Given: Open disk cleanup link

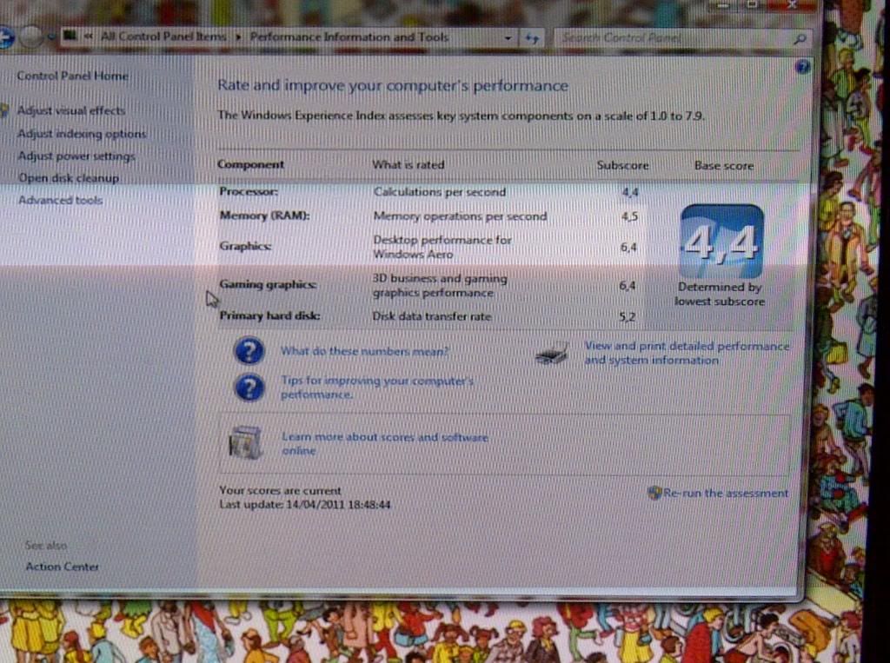Looking at the screenshot, I should point(69,177).
